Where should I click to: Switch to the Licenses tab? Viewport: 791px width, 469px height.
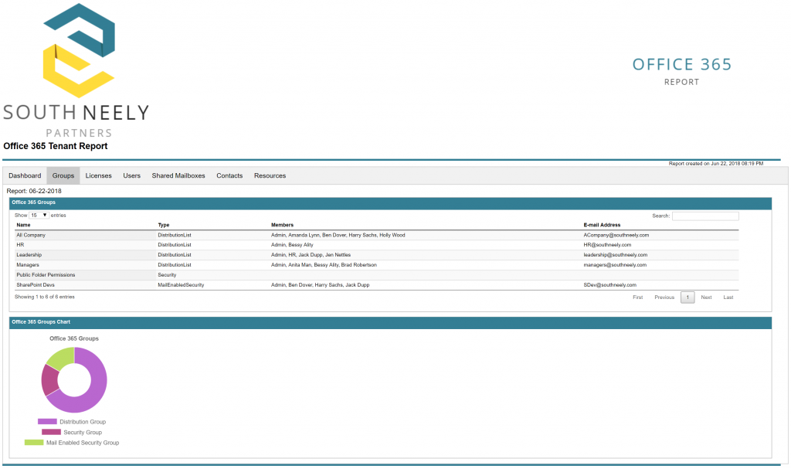(98, 175)
